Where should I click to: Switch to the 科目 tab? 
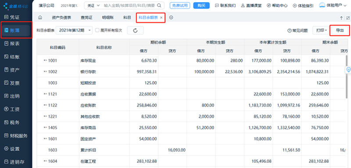pos(127,18)
